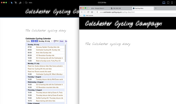Switch to phone preview device icon
The height and width of the screenshot is (104, 176).
pyautogui.click(x=172, y=3)
